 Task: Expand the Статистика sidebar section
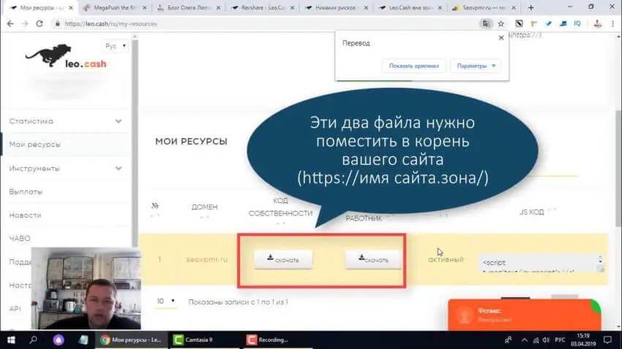click(119, 121)
